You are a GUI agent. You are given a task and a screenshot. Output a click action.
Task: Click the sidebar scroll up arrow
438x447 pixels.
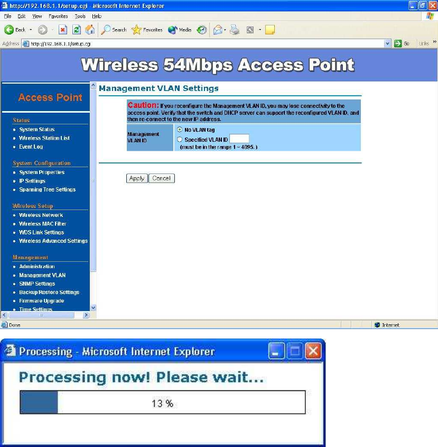tap(94, 86)
